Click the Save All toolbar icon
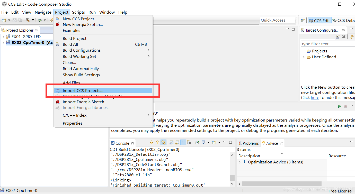The height and width of the screenshot is (194, 355). [20, 20]
